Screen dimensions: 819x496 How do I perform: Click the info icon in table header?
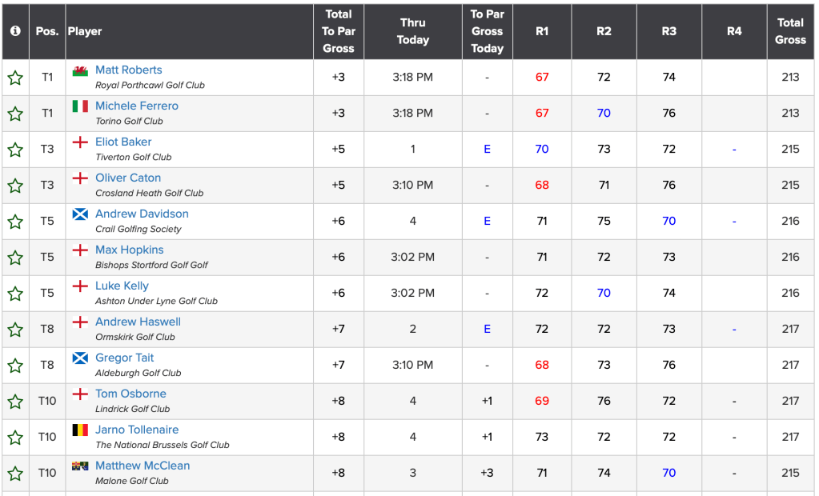(15, 31)
